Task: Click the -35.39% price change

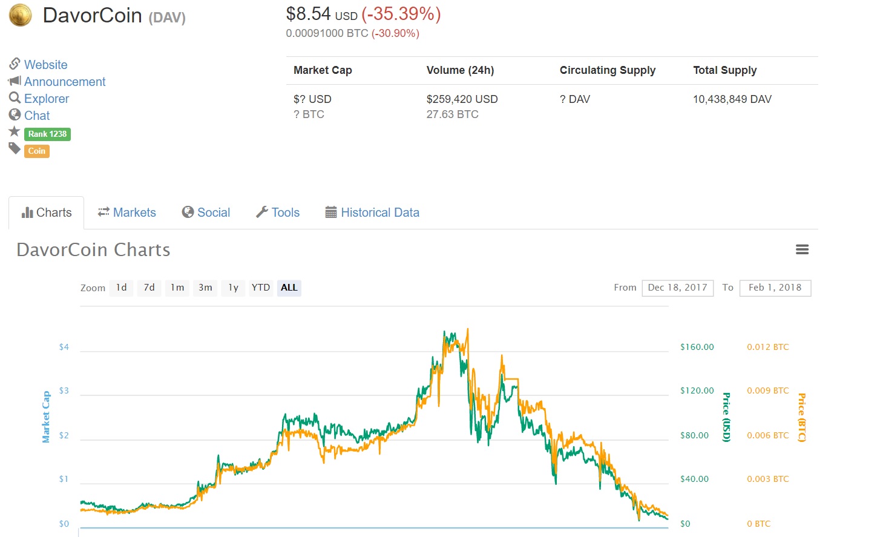Action: pos(401,14)
